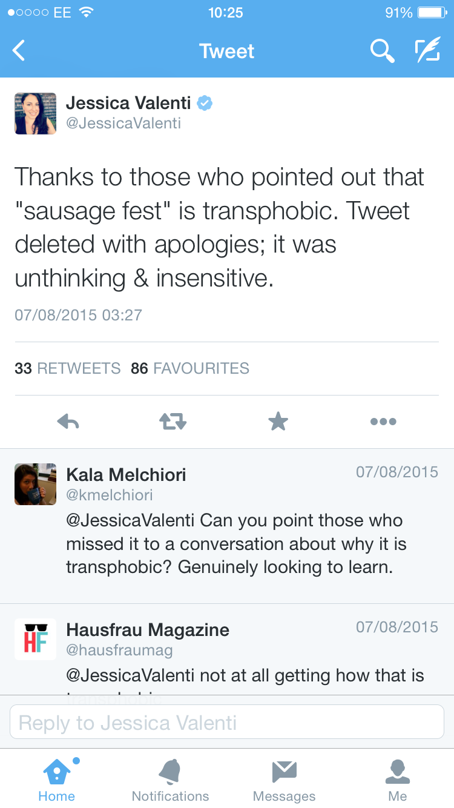Viewport: 454px width, 808px height.
Task: Switch to the Home tab
Action: click(x=56, y=780)
